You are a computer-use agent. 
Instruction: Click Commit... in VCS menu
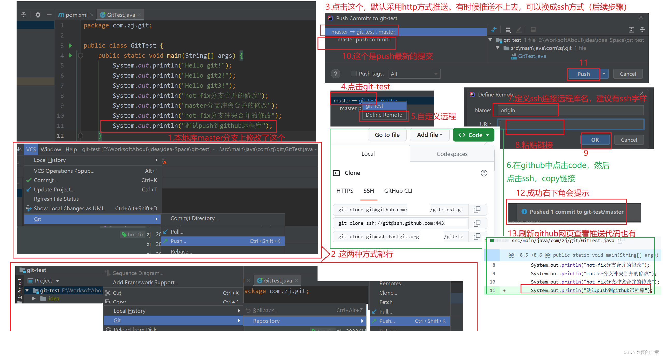tap(92, 180)
